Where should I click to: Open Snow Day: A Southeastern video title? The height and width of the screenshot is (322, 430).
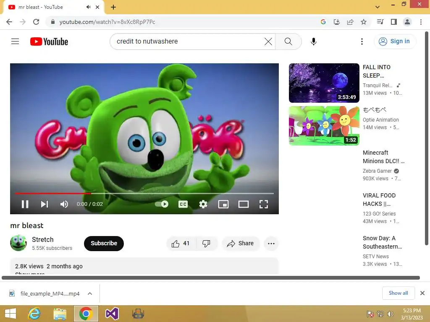(x=382, y=242)
